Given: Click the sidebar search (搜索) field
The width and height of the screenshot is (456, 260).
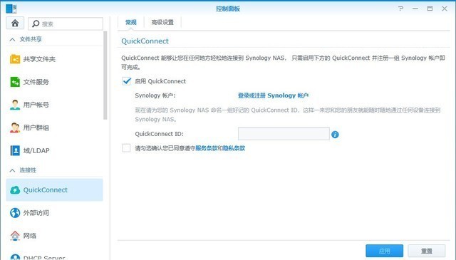Looking at the screenshot, I should tap(66, 24).
